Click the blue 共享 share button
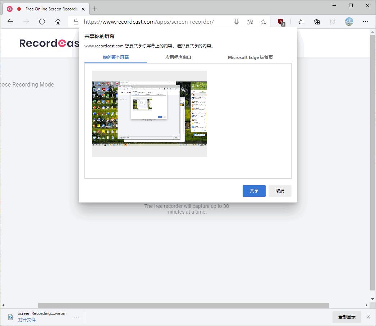The height and width of the screenshot is (326, 376). (254, 191)
